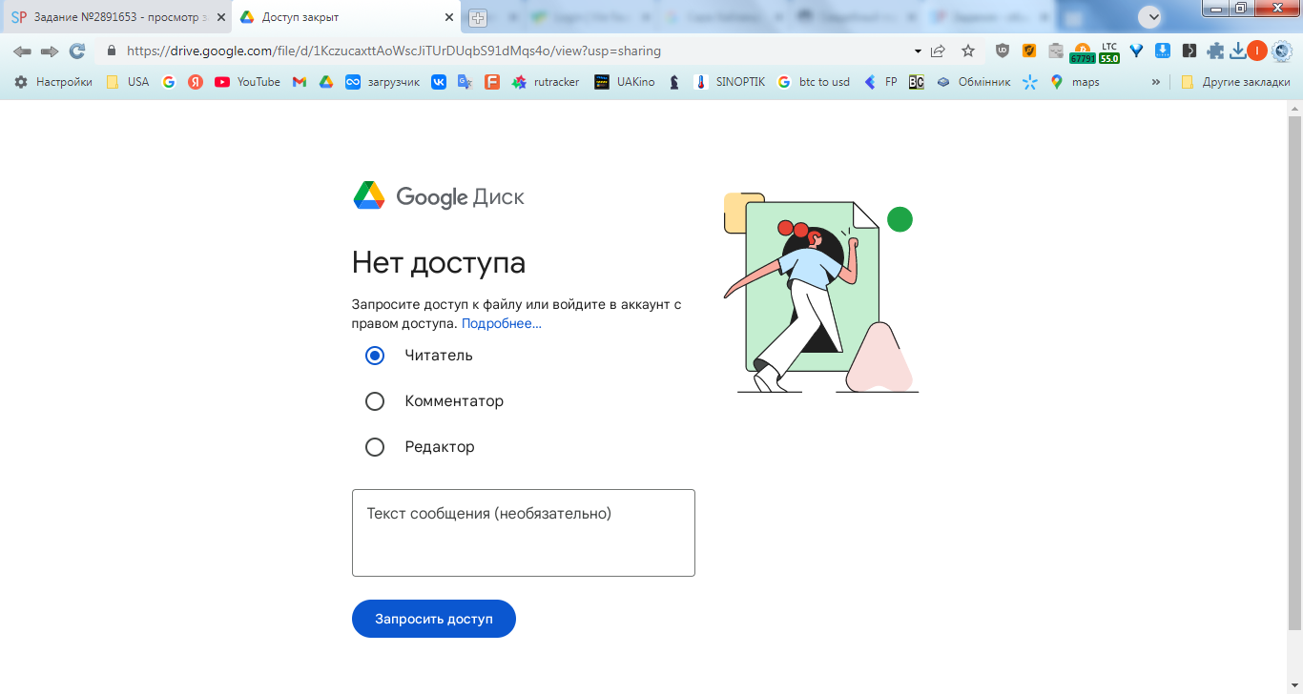This screenshot has height=694, width=1303.
Task: Open the Настройки bookmark
Action: (53, 82)
